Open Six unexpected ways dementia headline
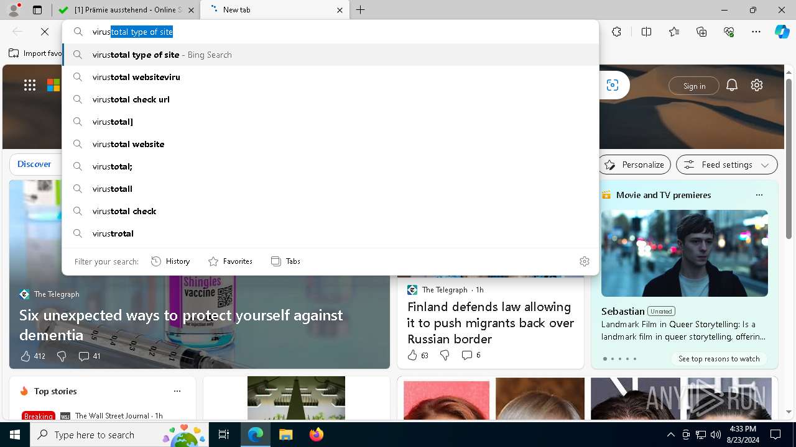Viewport: 796px width, 447px height. pyautogui.click(x=181, y=325)
